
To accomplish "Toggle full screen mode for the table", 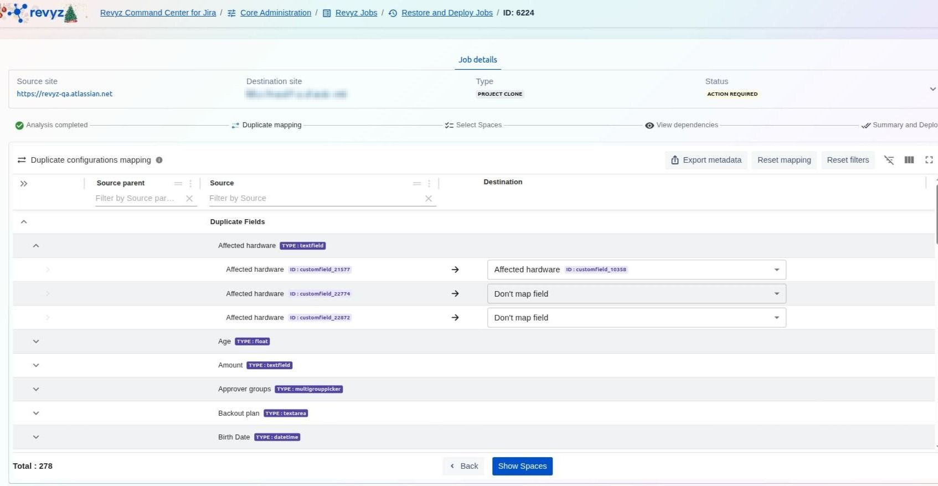I will point(929,160).
